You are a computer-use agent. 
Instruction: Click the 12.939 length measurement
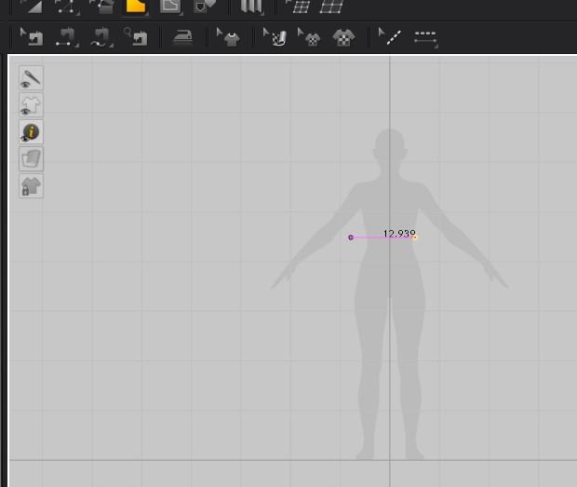point(399,234)
